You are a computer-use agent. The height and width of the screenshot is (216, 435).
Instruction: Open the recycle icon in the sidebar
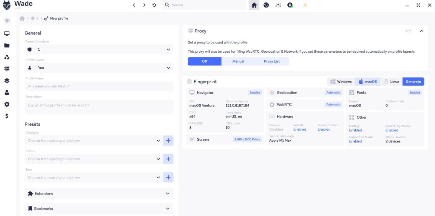tap(7, 57)
